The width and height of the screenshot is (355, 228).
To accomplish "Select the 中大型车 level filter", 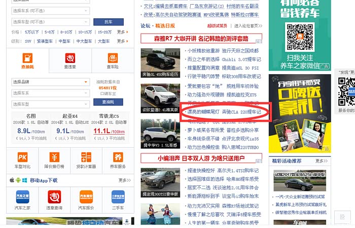I will coord(84,41).
